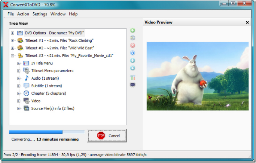Click the Wild Wild East titleset icon

[x=20, y=48]
